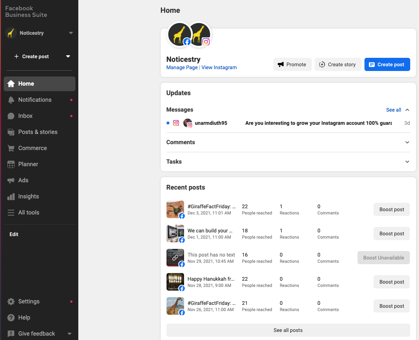
Task: Click the Manage Page link
Action: pos(182,67)
